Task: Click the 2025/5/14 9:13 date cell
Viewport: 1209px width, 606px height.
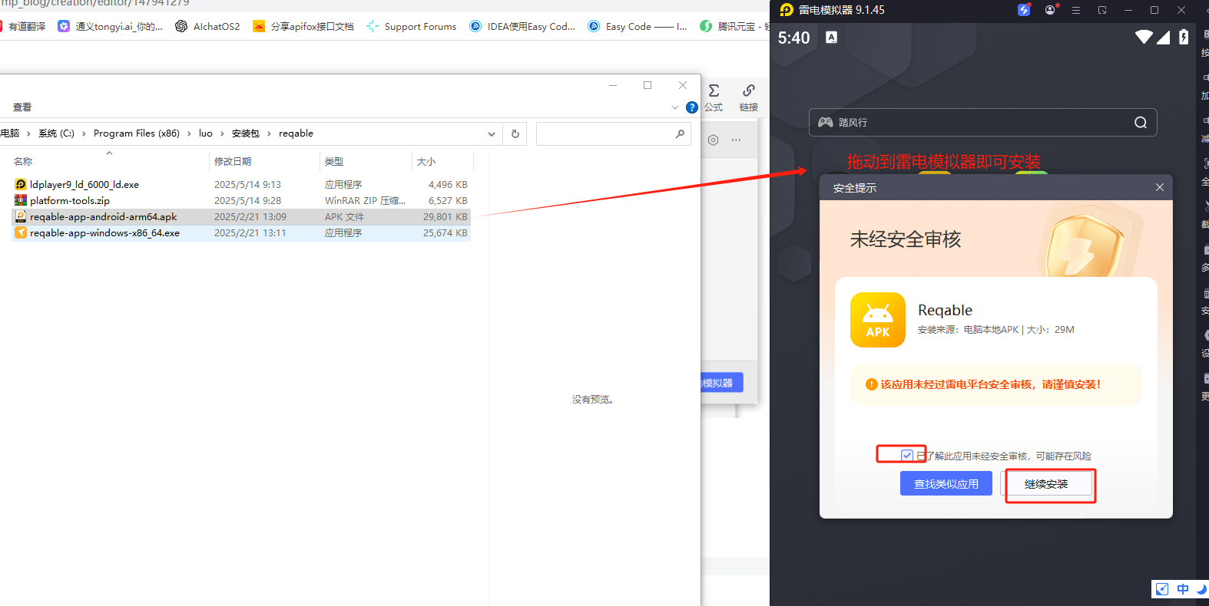Action: coord(247,185)
